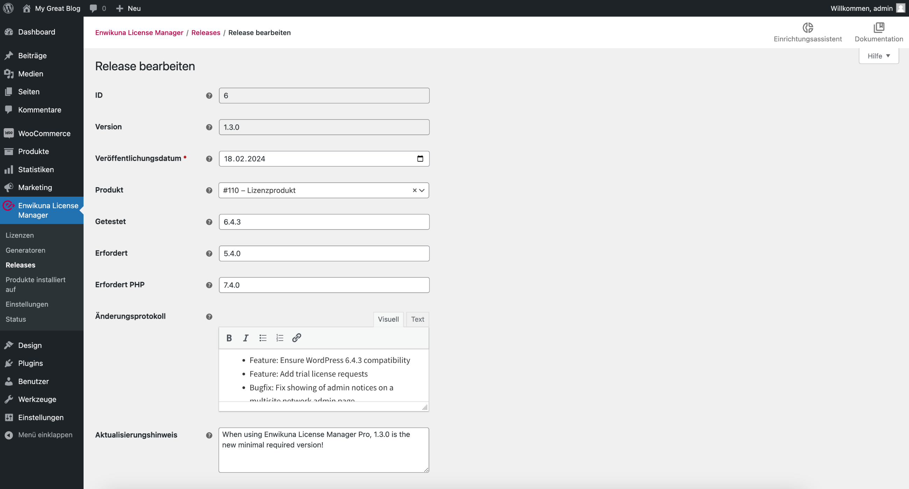
Task: Switch editor to the Text tab
Action: pyautogui.click(x=417, y=319)
